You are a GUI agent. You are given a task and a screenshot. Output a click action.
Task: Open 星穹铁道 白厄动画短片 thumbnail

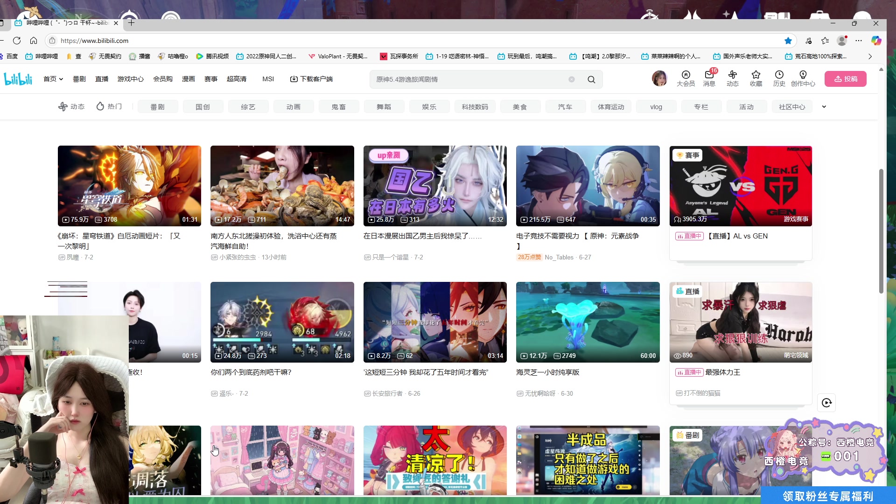click(129, 186)
